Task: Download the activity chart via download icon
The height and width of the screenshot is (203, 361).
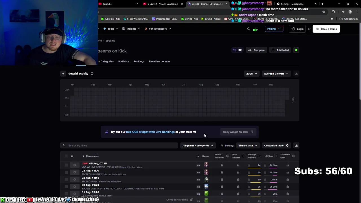Action: [x=296, y=74]
